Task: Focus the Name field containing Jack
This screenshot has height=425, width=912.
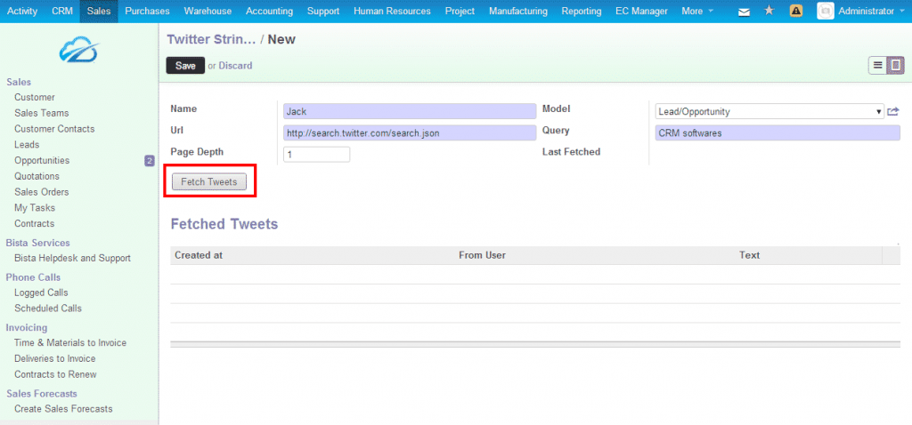Action: (x=410, y=111)
